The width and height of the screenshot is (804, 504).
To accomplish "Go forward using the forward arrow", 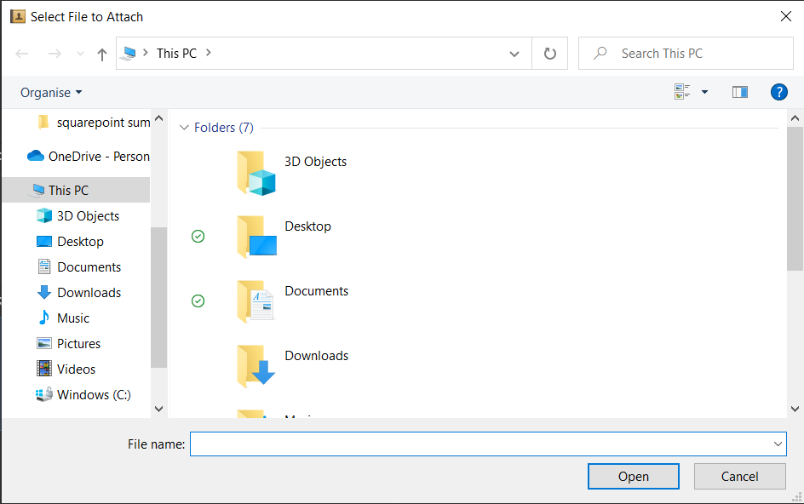I will tap(55, 54).
